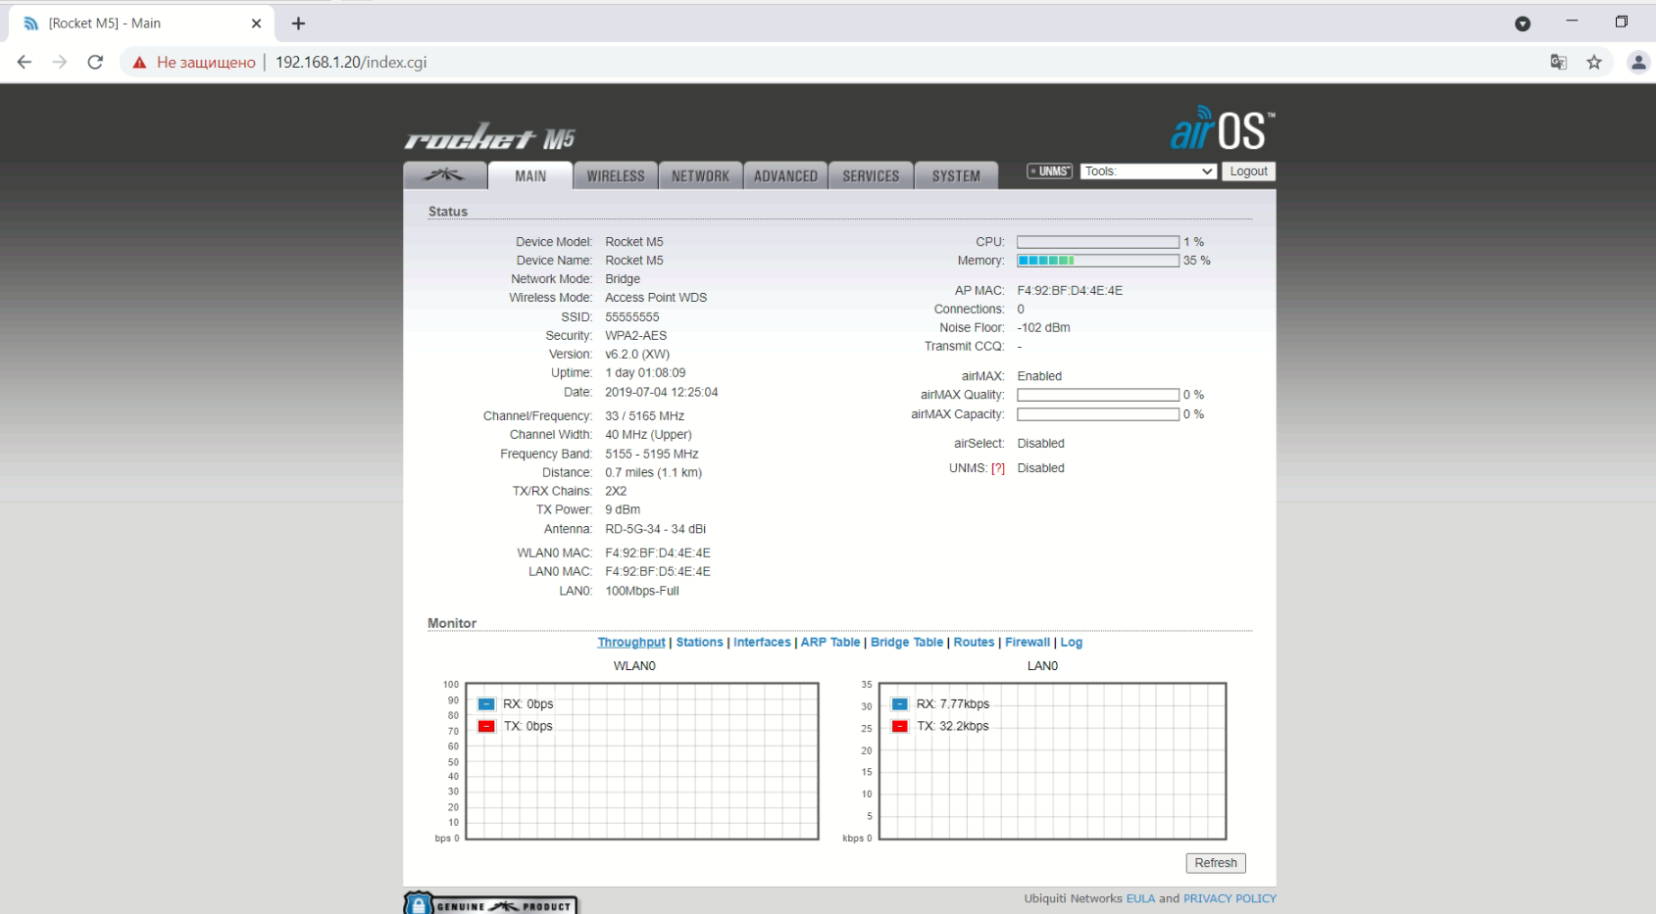This screenshot has height=914, width=1656.
Task: Open the Routes link
Action: 974,643
